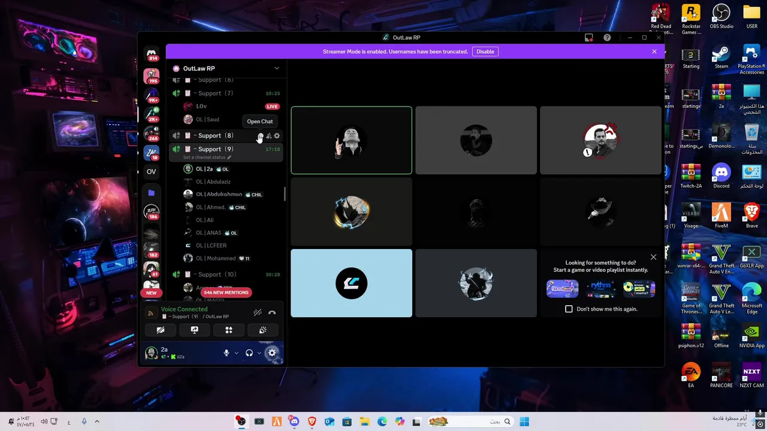Share your screen button
767x431 pixels.
195,330
